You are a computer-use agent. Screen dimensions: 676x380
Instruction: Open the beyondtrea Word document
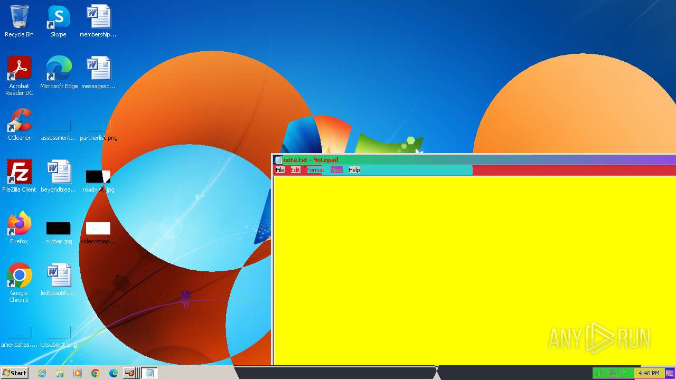[x=59, y=176]
